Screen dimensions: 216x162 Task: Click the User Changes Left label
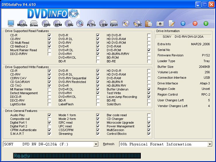(171, 100)
